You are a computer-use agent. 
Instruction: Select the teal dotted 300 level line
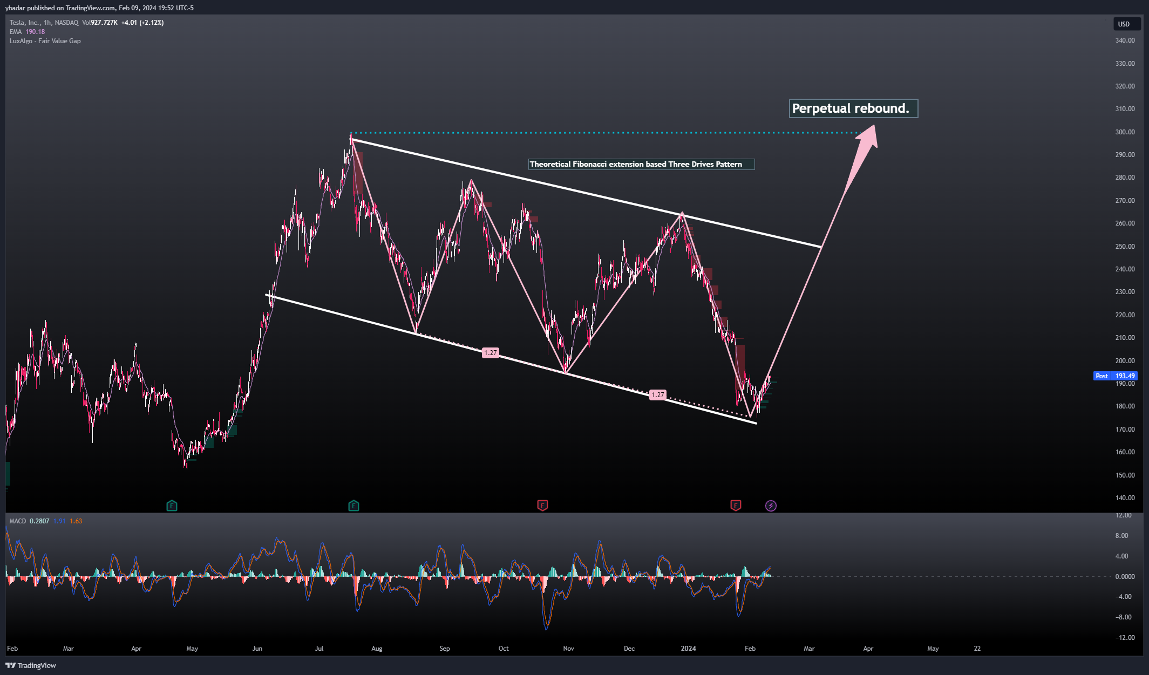point(604,133)
